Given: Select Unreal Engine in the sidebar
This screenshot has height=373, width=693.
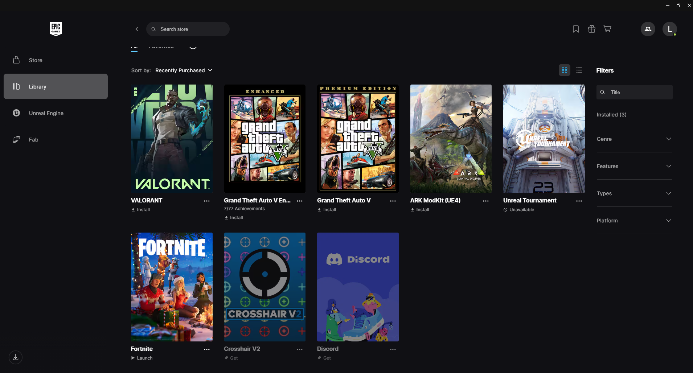Looking at the screenshot, I should tap(46, 113).
